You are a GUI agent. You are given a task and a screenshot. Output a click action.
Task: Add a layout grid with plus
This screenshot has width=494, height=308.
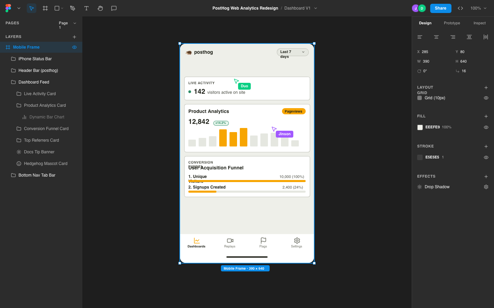pyautogui.click(x=486, y=88)
